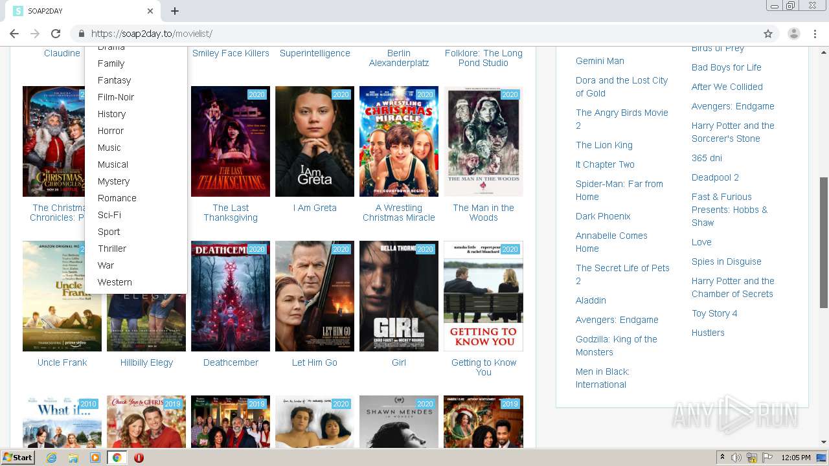Screen dimensions: 829x466
Task: Open Aladdin sidebar link
Action: (591, 300)
